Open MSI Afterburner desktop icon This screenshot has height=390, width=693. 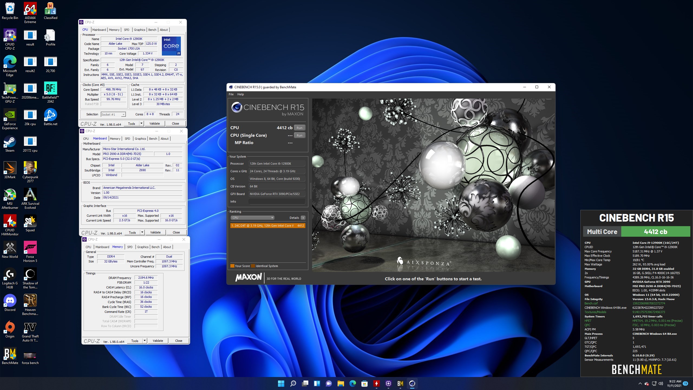click(10, 199)
